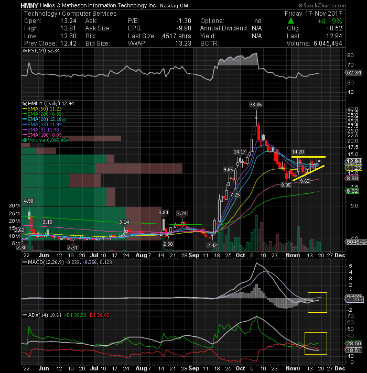Screen dimensions: 367x373
Task: Click the +4.19% percent change value
Action: pyautogui.click(x=330, y=21)
